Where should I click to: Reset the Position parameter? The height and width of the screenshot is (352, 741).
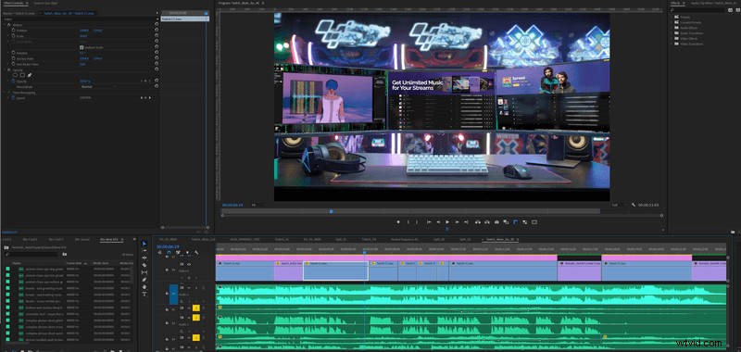[157, 31]
